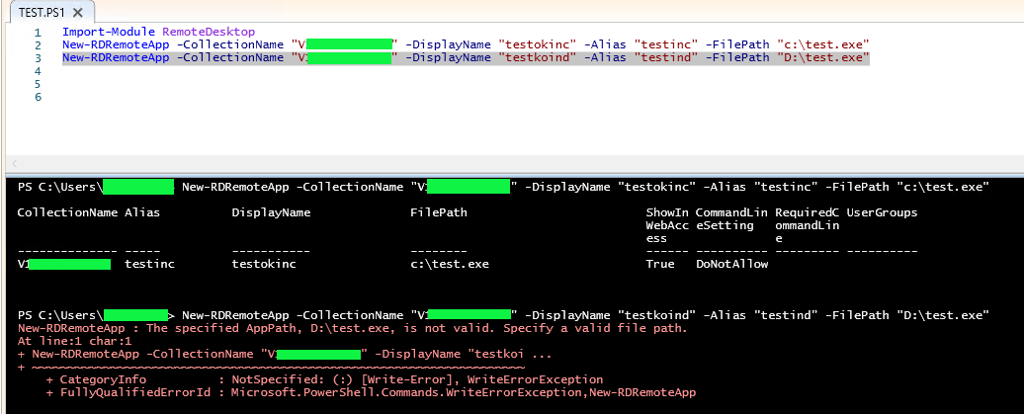Click c:\test.exe value in console table row
This screenshot has height=414, width=1024.
coord(450,265)
